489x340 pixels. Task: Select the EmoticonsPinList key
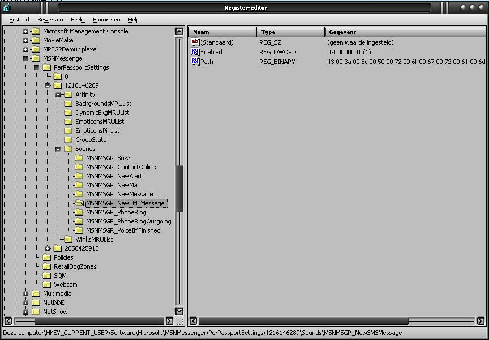pos(97,131)
